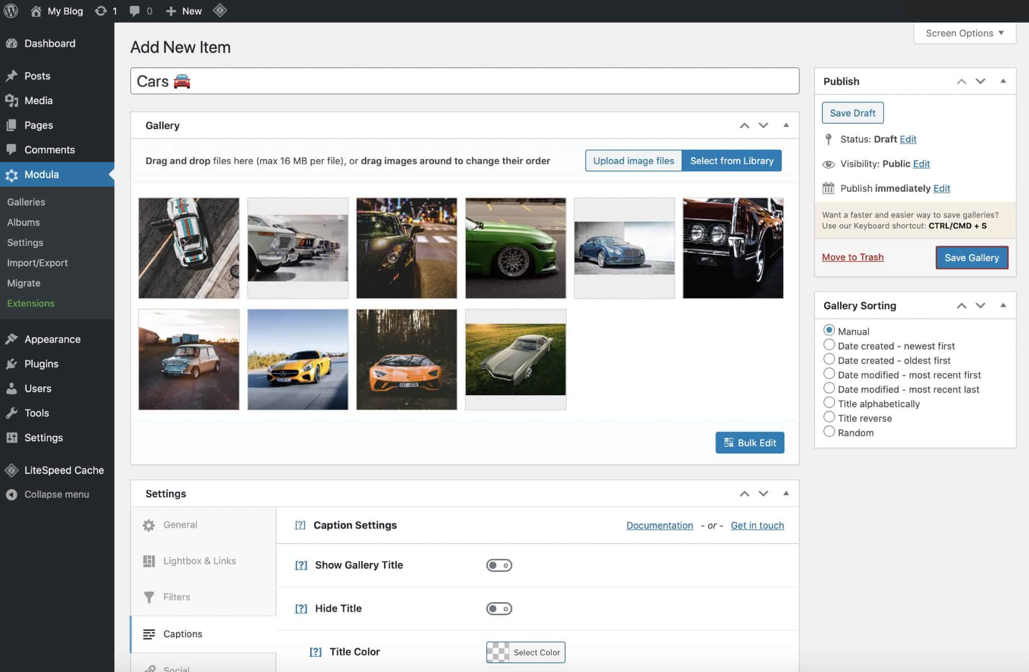Click the Collapse menu arrow icon
Image resolution: width=1029 pixels, height=672 pixels.
click(x=13, y=494)
